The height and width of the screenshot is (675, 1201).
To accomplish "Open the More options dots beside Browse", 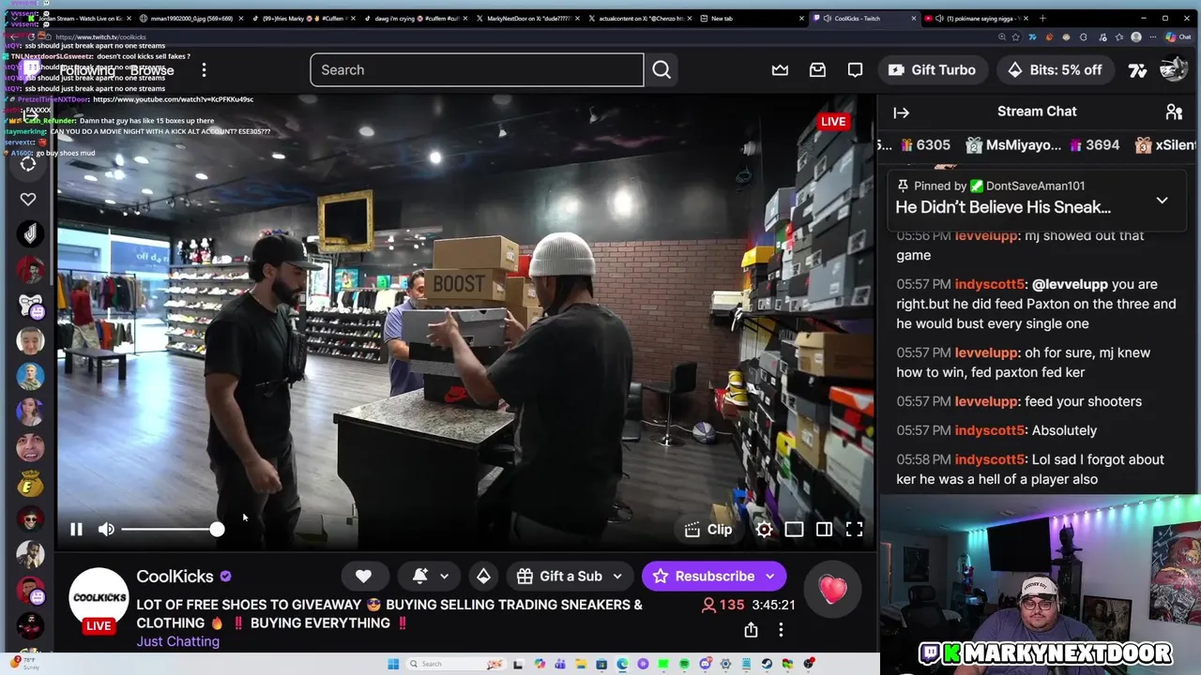I will coord(204,70).
